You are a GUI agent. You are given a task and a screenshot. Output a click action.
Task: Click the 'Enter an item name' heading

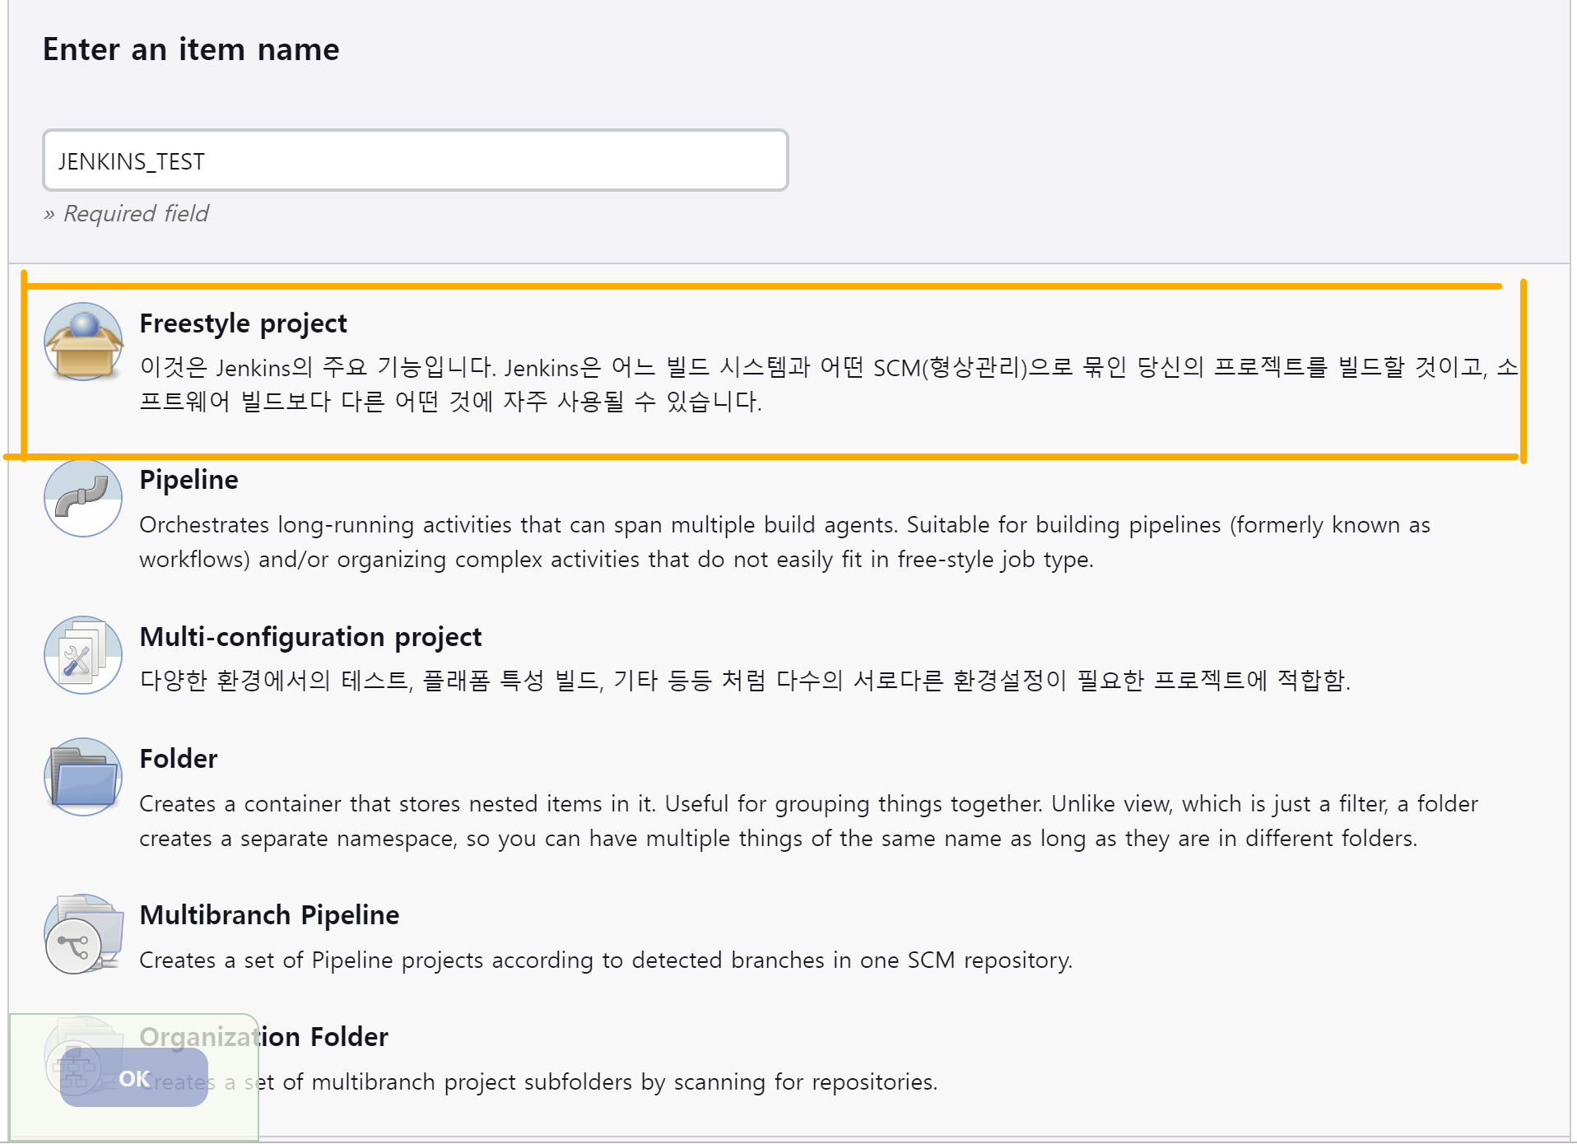(191, 49)
